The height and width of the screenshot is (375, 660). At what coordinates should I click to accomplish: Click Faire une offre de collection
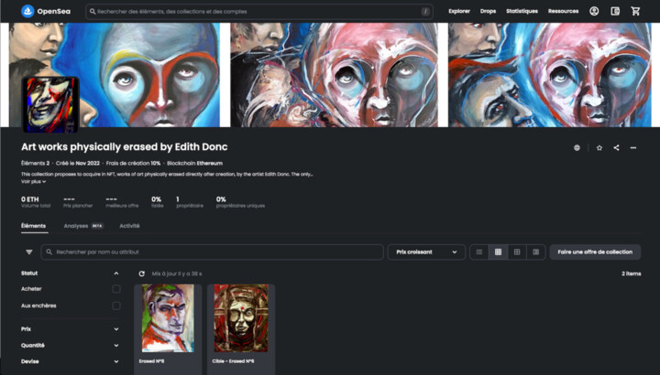[x=595, y=252]
